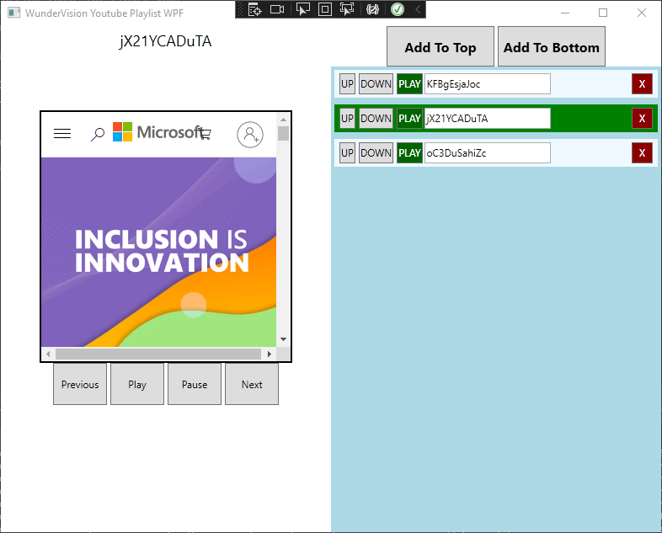The width and height of the screenshot is (662, 533).
Task: Click the Add To Top button
Action: (440, 46)
